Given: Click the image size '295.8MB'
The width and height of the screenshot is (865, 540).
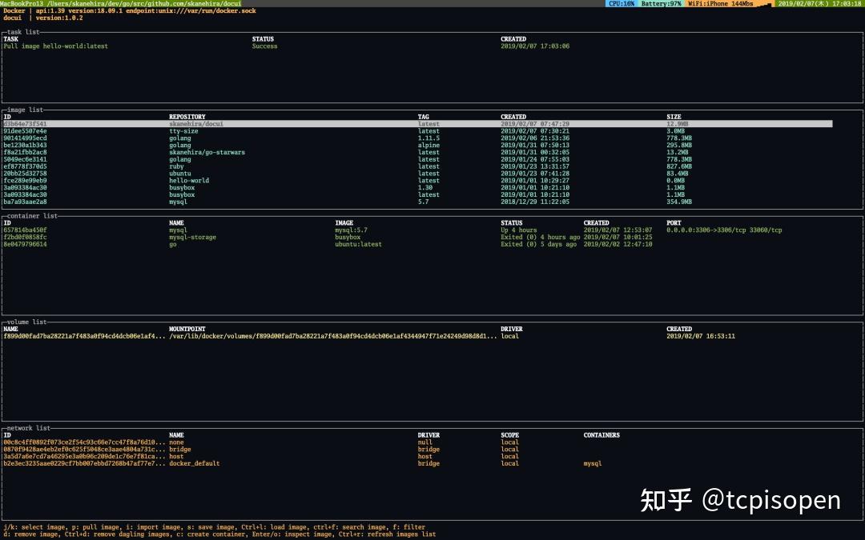Looking at the screenshot, I should [x=679, y=146].
